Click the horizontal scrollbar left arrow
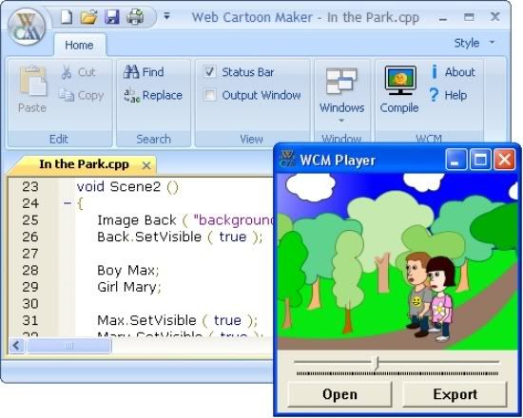This screenshot has height=418, width=523. (x=16, y=346)
